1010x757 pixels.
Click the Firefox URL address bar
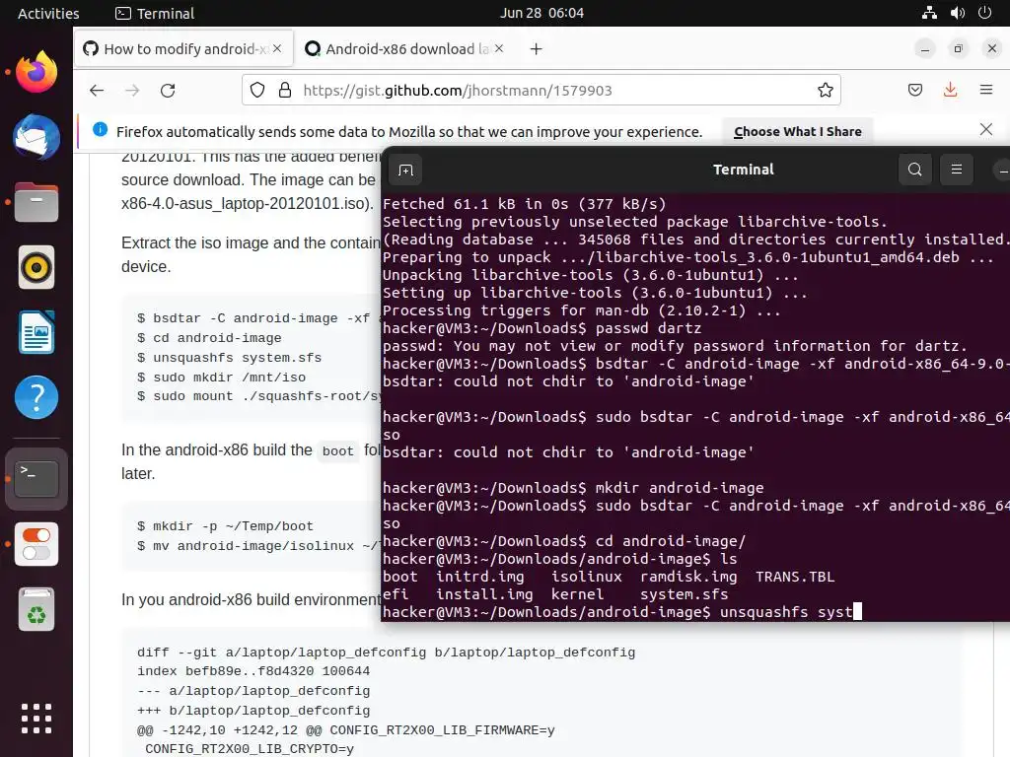tap(541, 90)
